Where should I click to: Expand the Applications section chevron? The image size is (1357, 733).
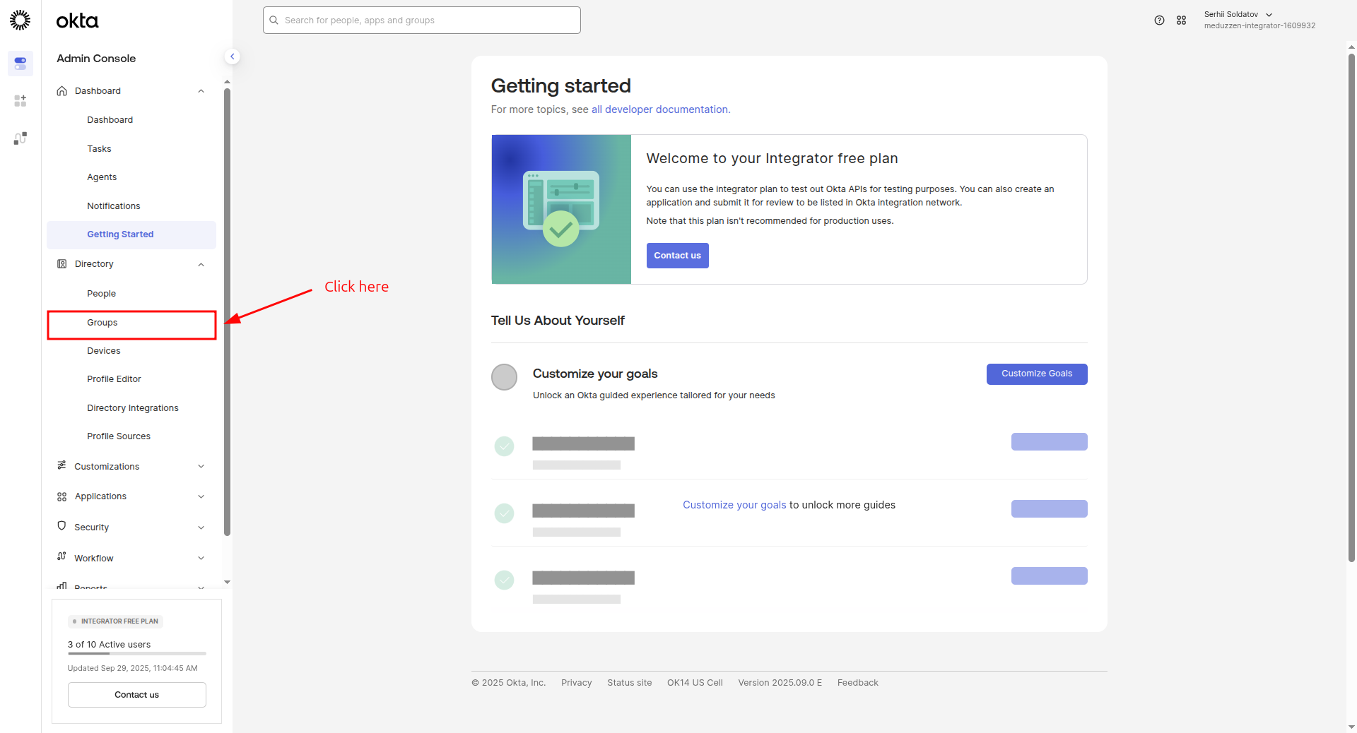click(x=201, y=496)
